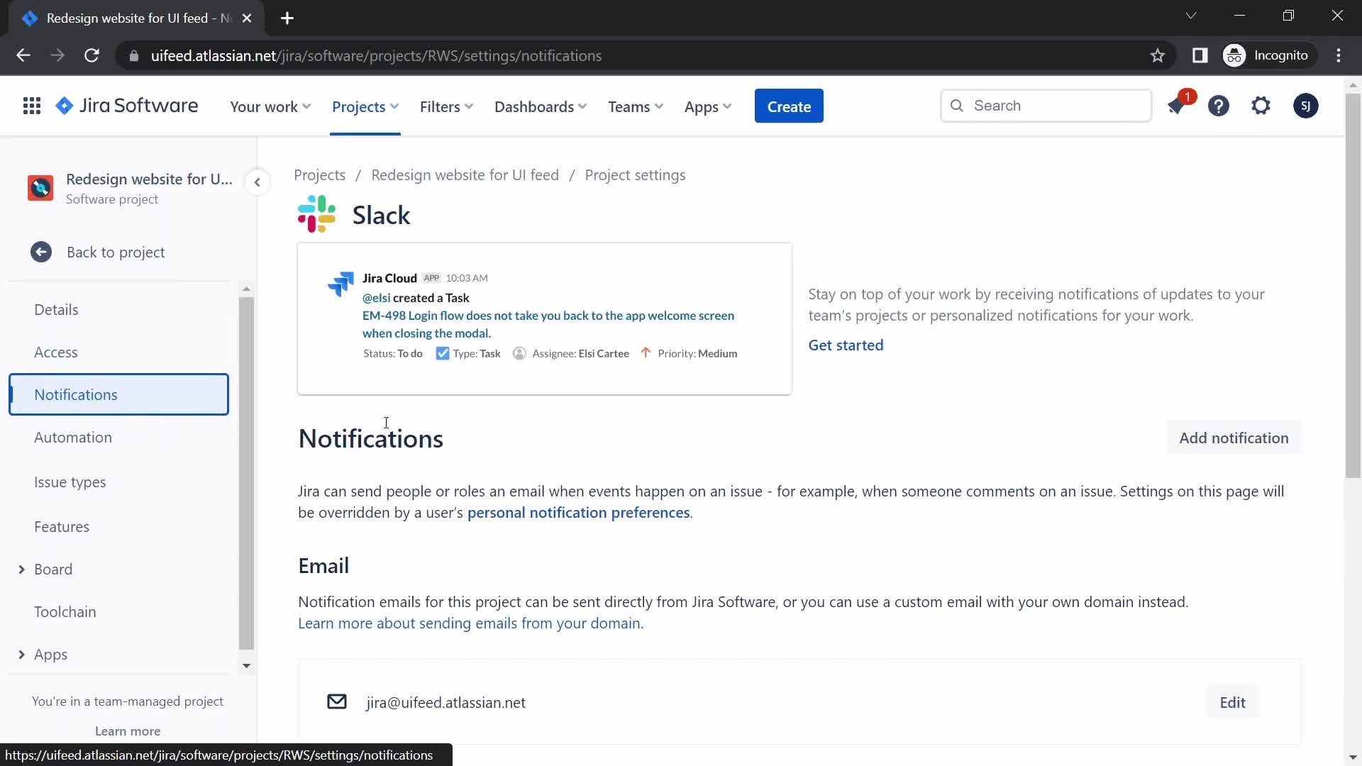Click the browser reload icon
The image size is (1362, 766).
coord(92,56)
